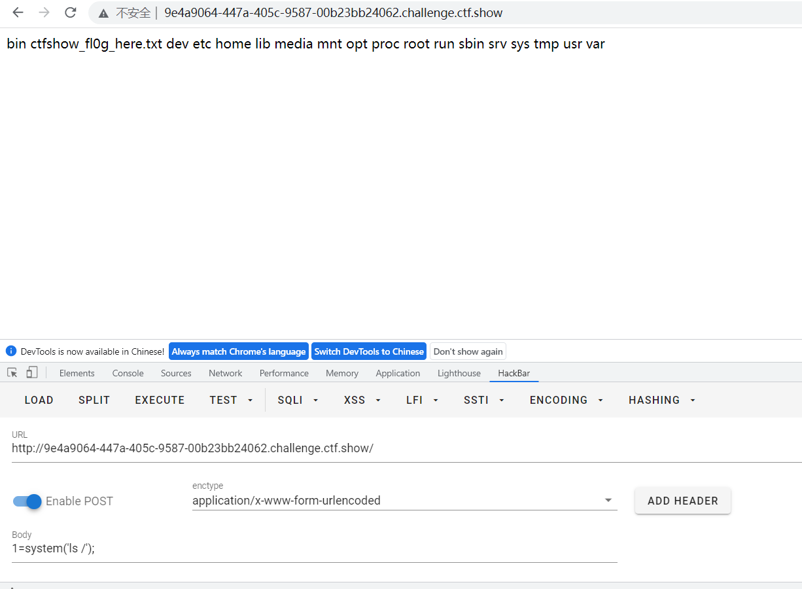Open the Application tab

point(398,373)
